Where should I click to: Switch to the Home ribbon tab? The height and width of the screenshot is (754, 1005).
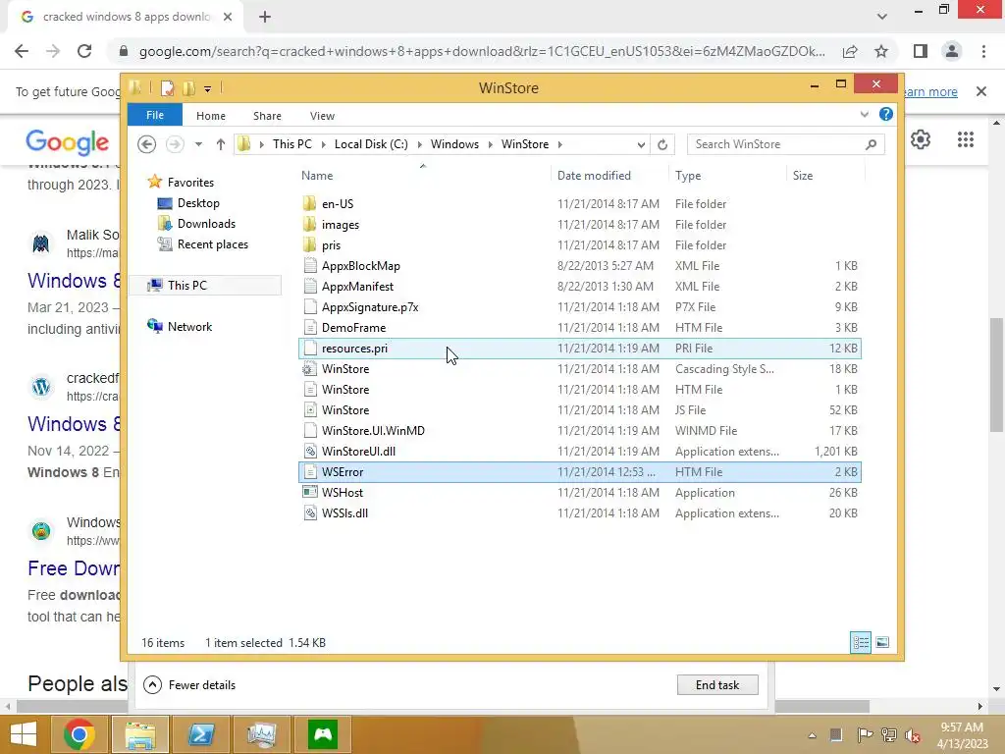[x=210, y=116]
